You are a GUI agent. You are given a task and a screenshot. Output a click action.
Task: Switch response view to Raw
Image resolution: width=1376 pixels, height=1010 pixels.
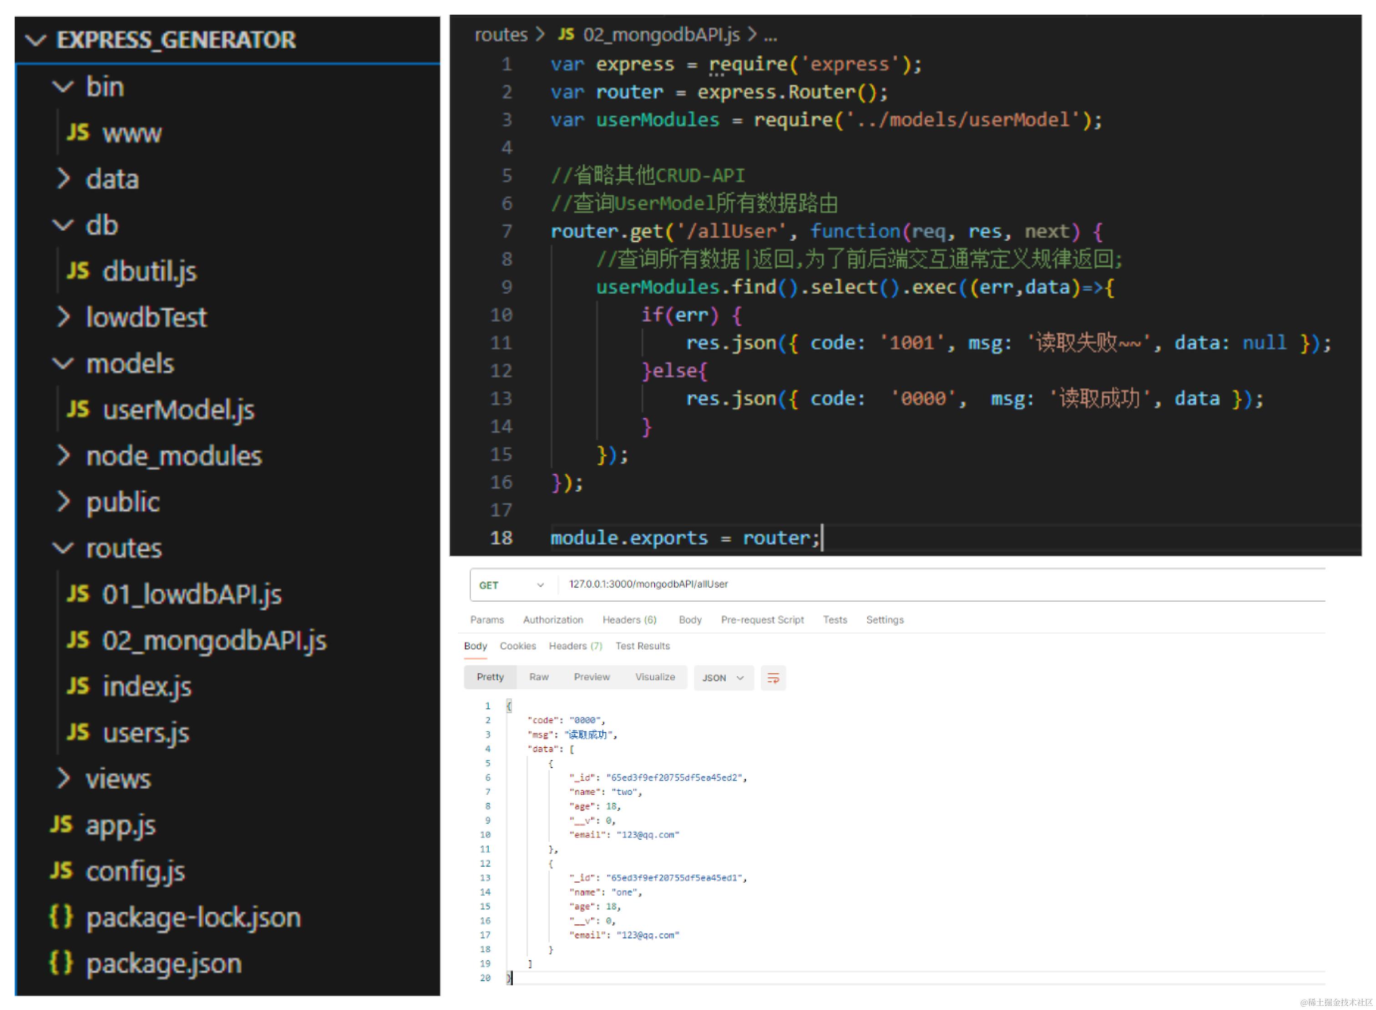[x=539, y=677]
